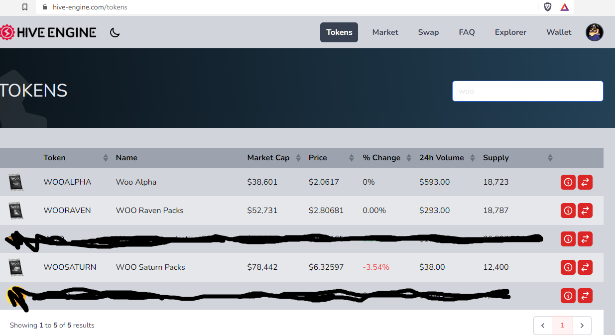Click the WOOALPHA pack thumbnail

tap(16, 182)
